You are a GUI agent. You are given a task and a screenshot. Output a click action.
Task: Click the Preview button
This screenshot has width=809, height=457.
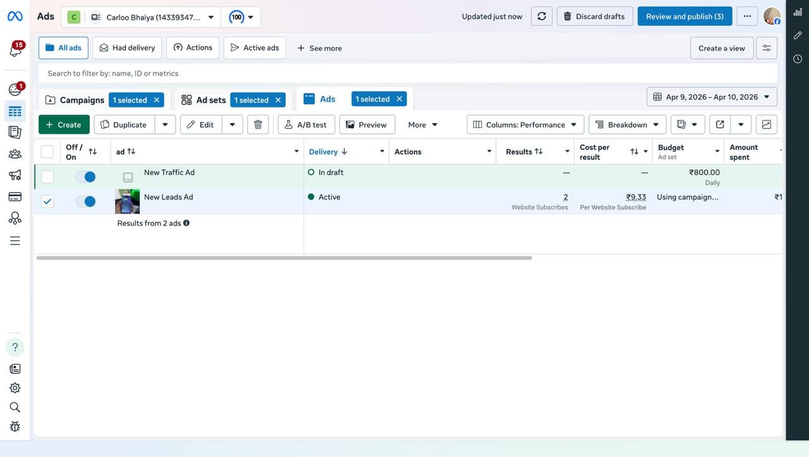click(367, 125)
